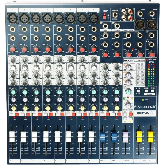Engage the PFL button on channel 1
The width and height of the screenshot is (165, 165).
11,114
